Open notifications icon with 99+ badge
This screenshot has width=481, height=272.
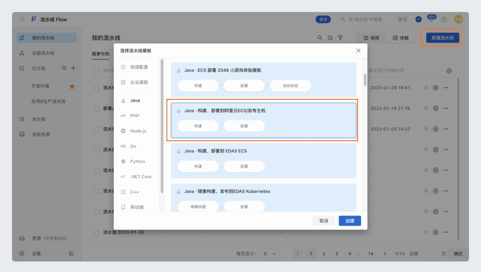[431, 19]
